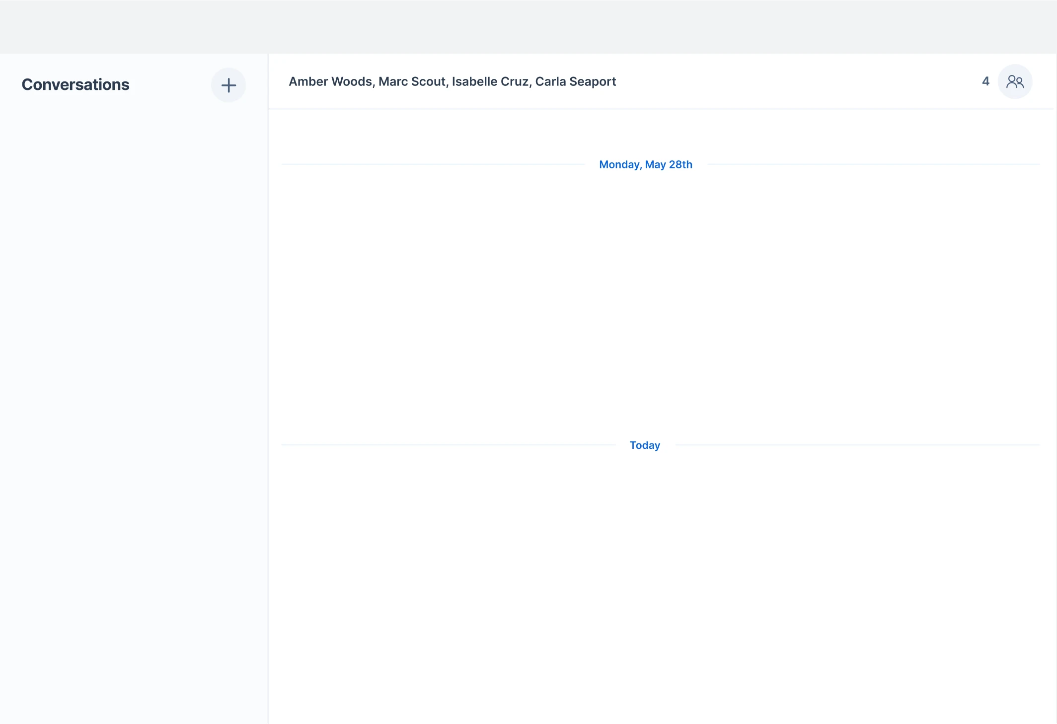The image size is (1057, 724).
Task: Click Isabelle Cruz in conversation title
Action: coord(490,81)
